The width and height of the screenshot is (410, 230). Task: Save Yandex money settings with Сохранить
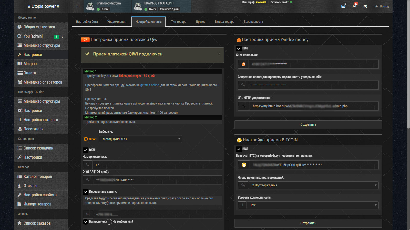308,125
